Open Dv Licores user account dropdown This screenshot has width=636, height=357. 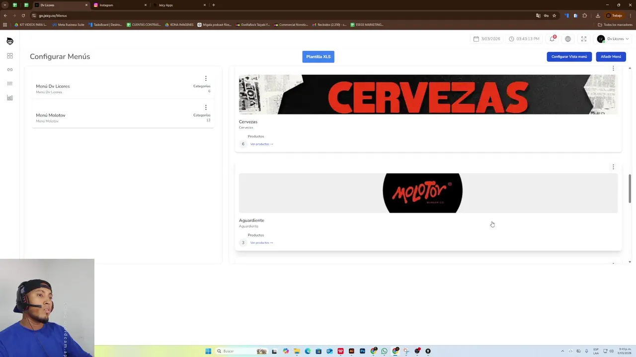[613, 39]
